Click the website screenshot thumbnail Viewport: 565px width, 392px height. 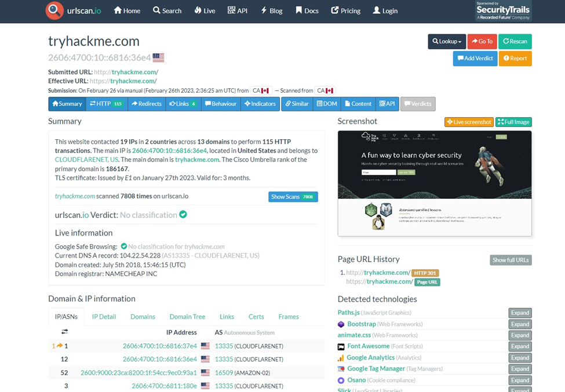[435, 183]
